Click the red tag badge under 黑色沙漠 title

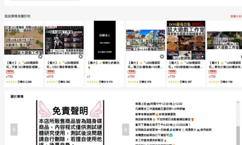[213, 72]
